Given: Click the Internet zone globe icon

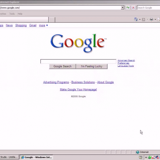Looking at the screenshot, I should point(138,152).
